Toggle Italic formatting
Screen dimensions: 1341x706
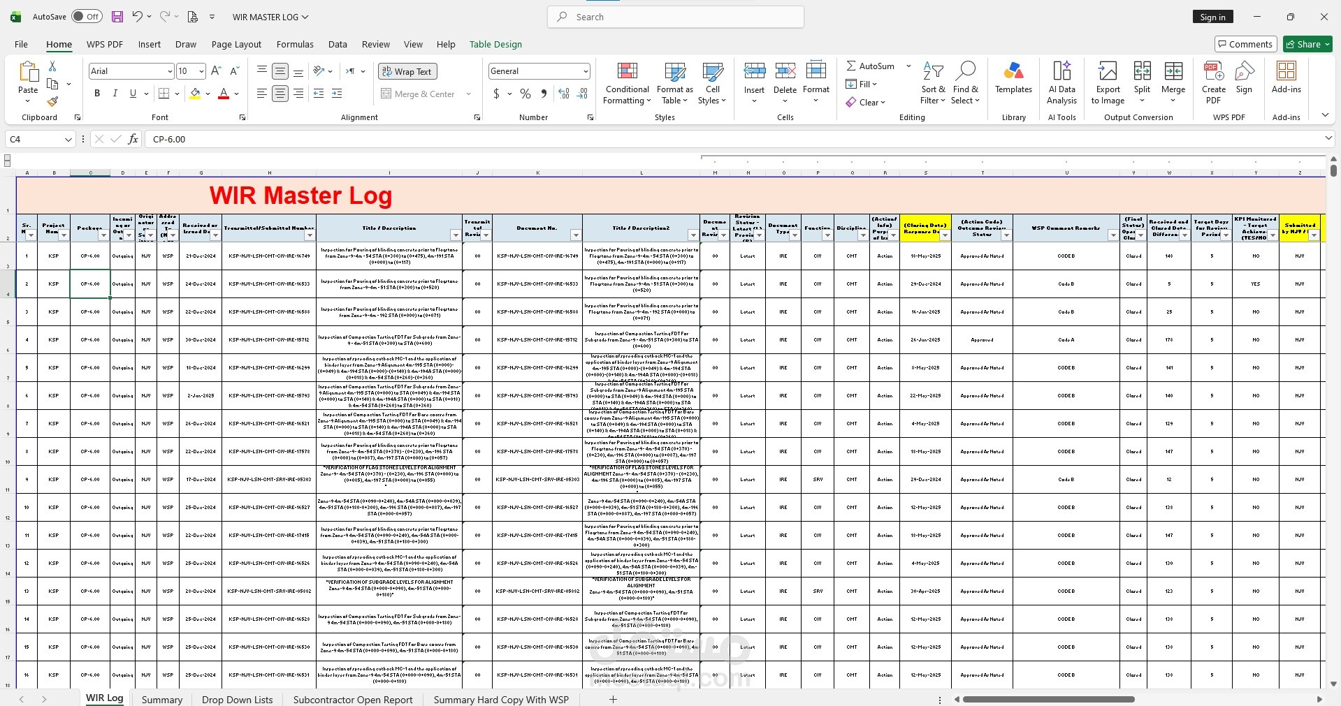[x=115, y=94]
